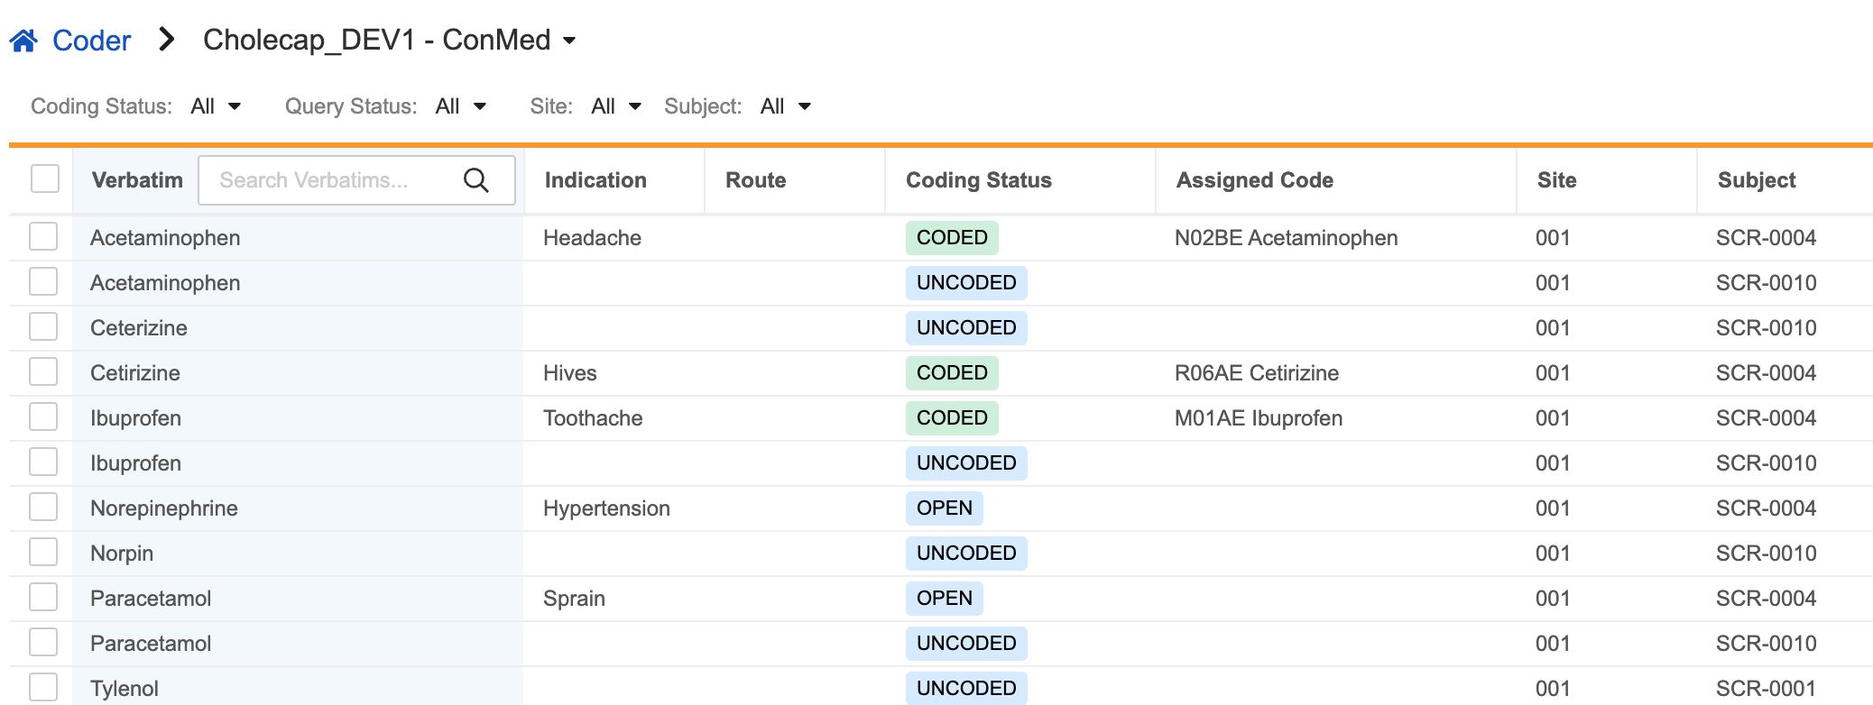Open the Query Status filter dropdown
This screenshot has height=705, width=1873.
460,106
